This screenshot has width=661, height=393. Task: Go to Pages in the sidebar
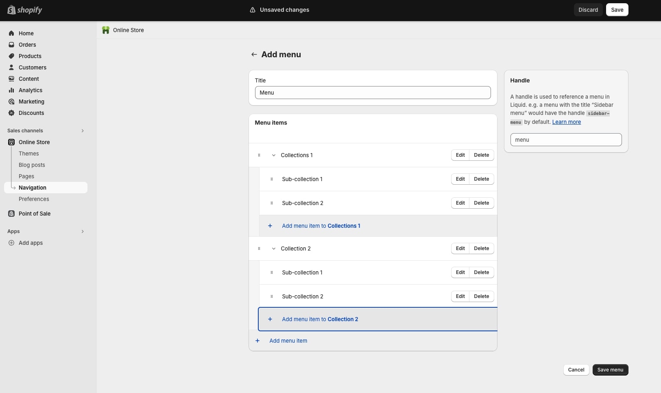(26, 176)
